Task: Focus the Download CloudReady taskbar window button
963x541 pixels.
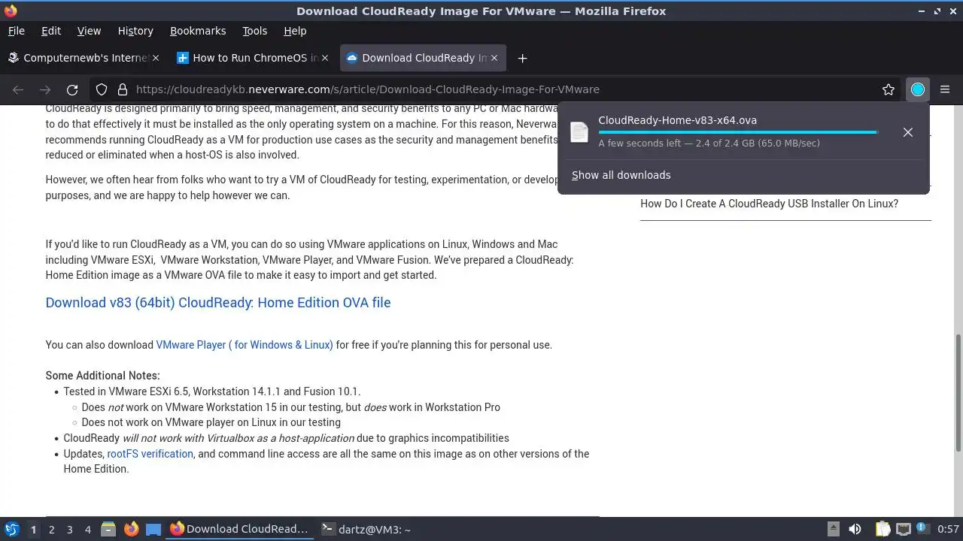Action: [239, 529]
